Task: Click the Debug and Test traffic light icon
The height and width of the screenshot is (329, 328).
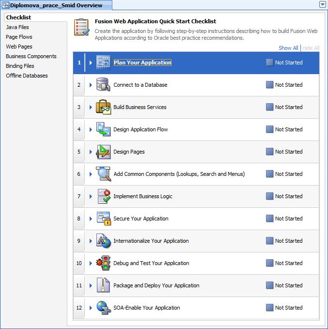Action: (x=104, y=263)
